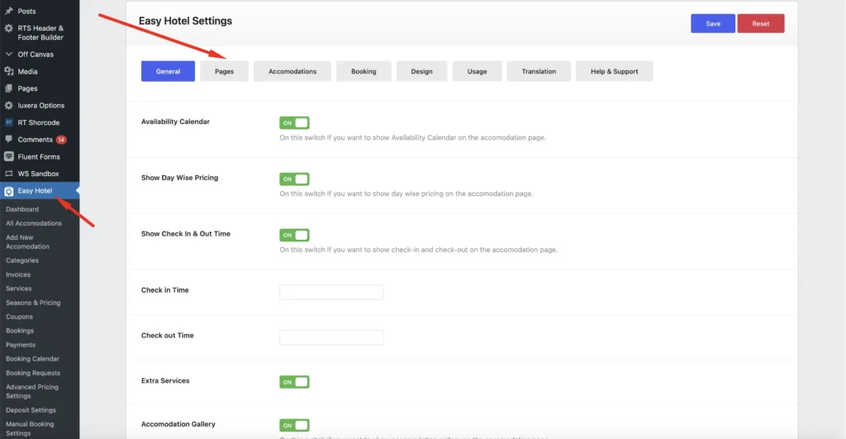Open Add New Accomodation
The height and width of the screenshot is (439, 846).
27,242
